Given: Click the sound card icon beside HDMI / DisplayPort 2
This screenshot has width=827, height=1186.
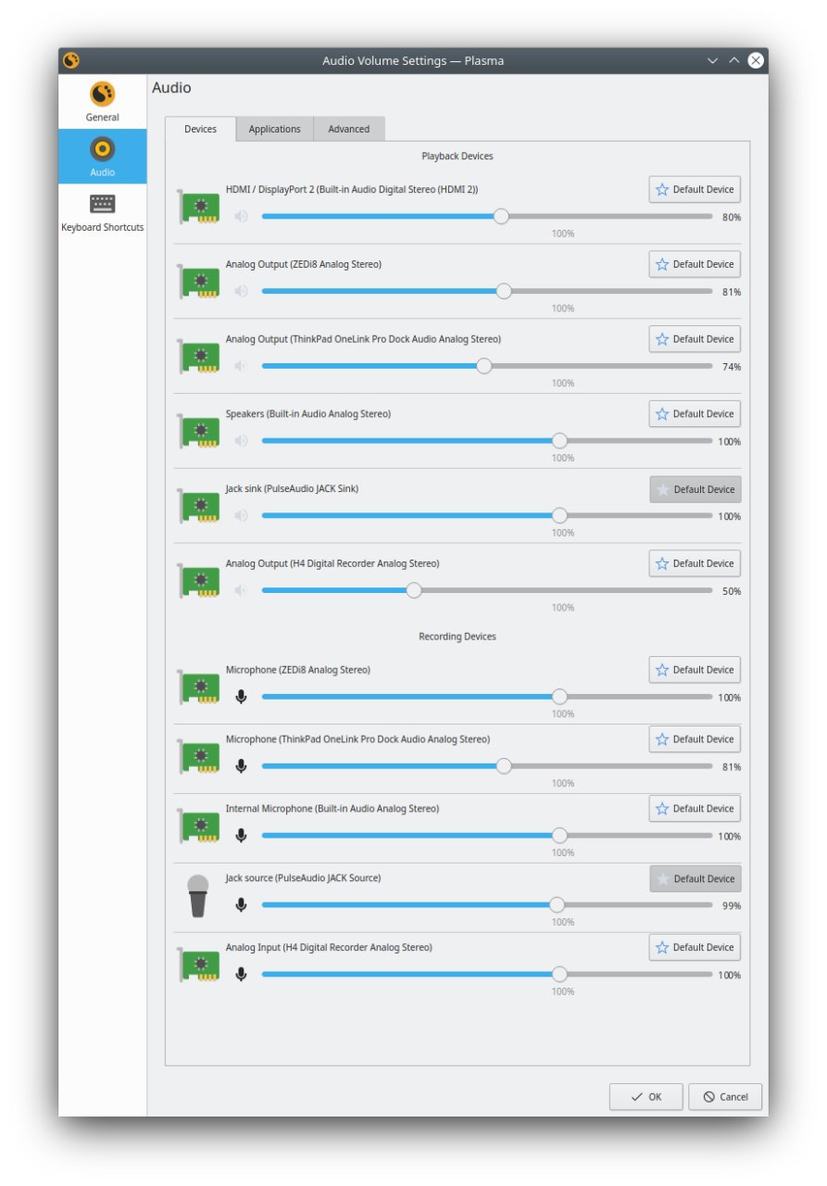Looking at the screenshot, I should tap(199, 207).
